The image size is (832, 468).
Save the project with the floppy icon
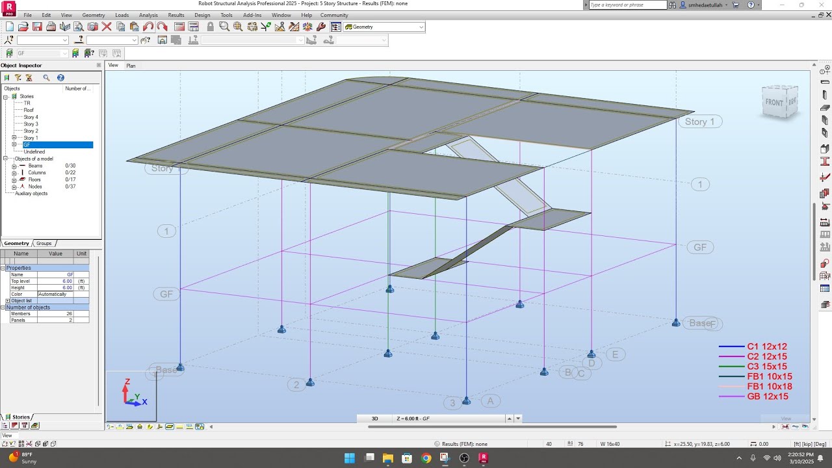pos(37,27)
